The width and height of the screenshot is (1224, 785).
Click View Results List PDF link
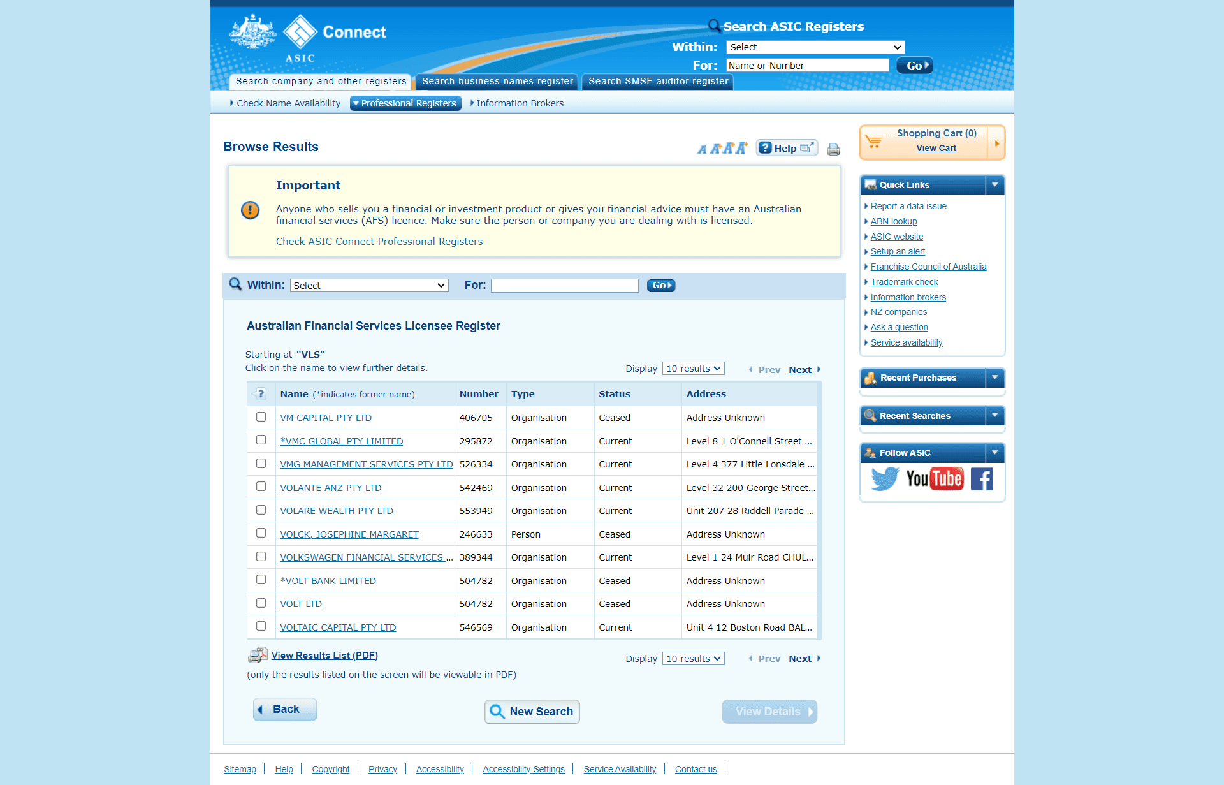[324, 655]
